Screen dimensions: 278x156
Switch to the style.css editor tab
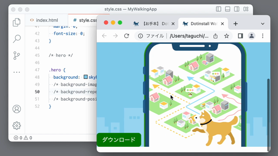coord(83,20)
